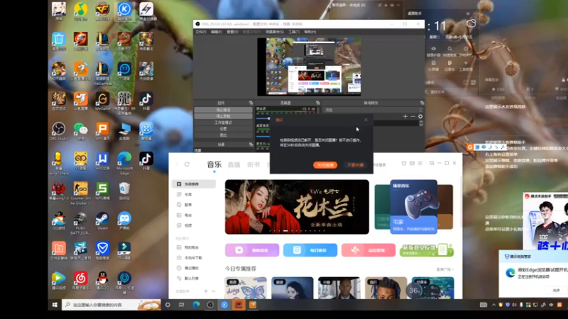Image resolution: width=568 pixels, height=319 pixels.
Task: Click the pink recommendation card button
Action: point(252,250)
